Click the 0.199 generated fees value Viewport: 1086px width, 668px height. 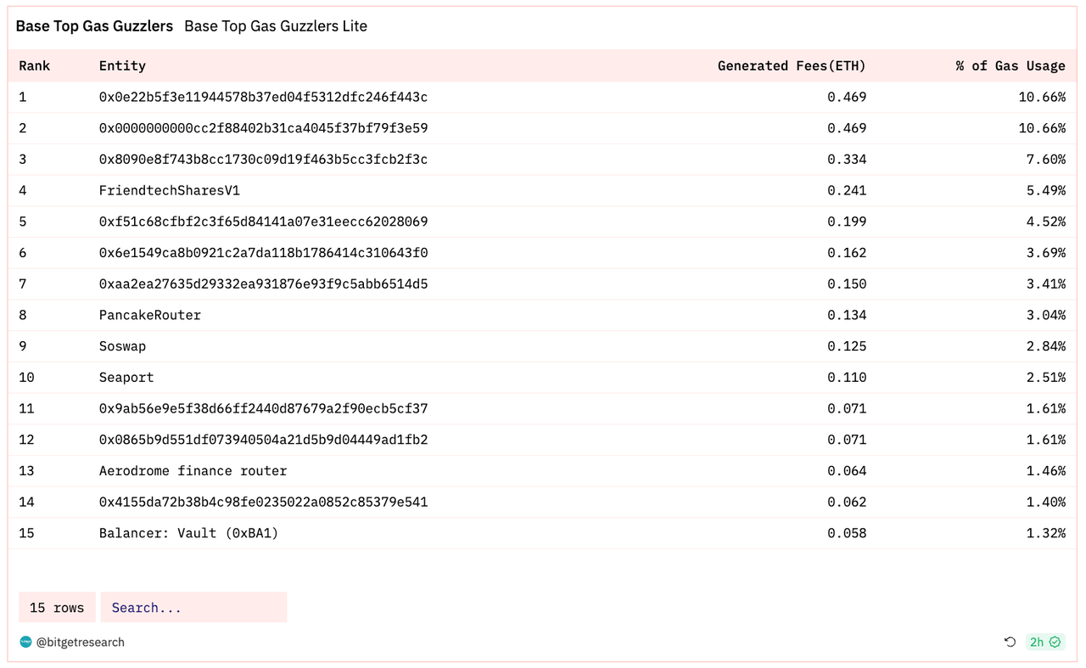coord(847,222)
